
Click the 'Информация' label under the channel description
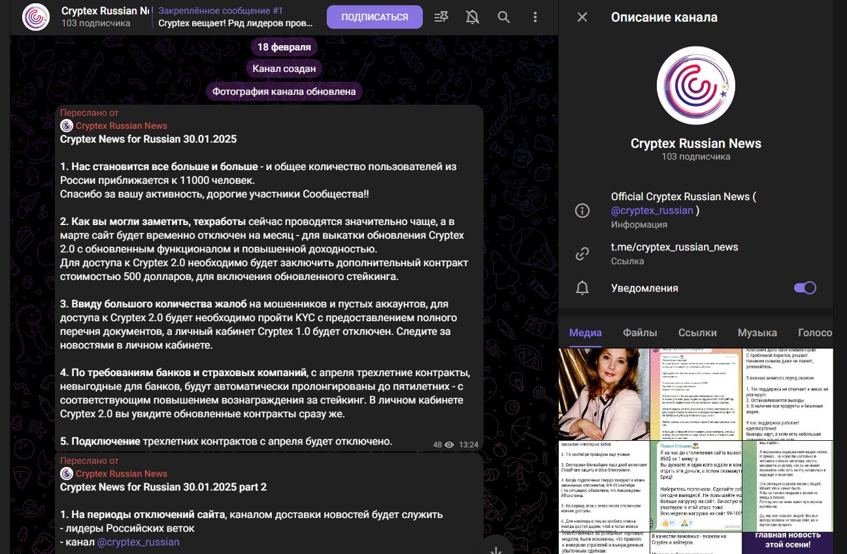639,224
